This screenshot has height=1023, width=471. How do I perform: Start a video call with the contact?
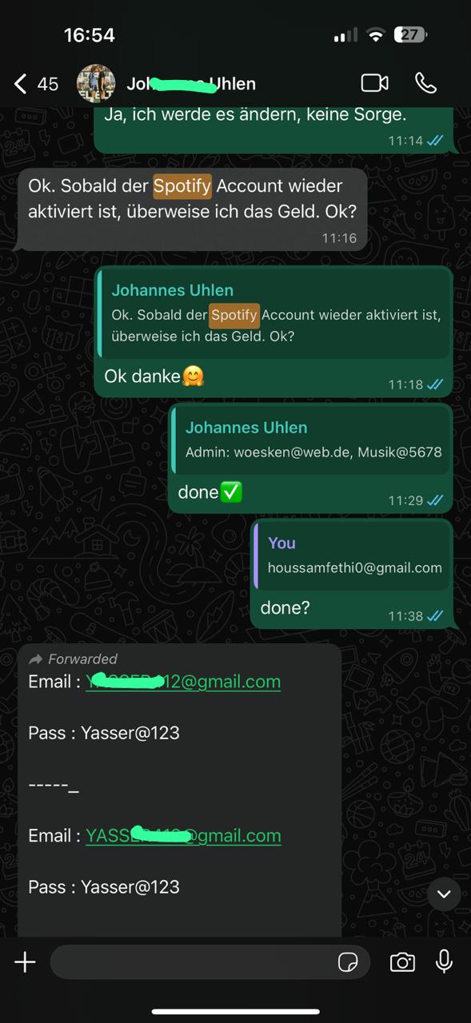pyautogui.click(x=374, y=83)
